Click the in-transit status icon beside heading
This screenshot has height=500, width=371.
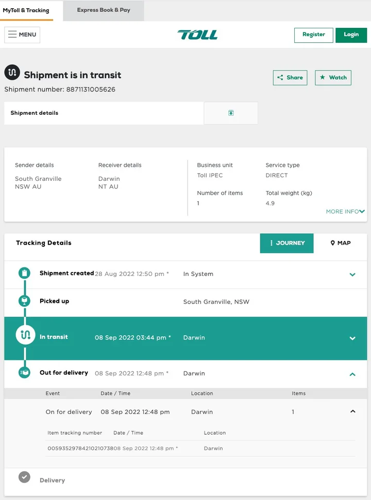click(x=12, y=73)
